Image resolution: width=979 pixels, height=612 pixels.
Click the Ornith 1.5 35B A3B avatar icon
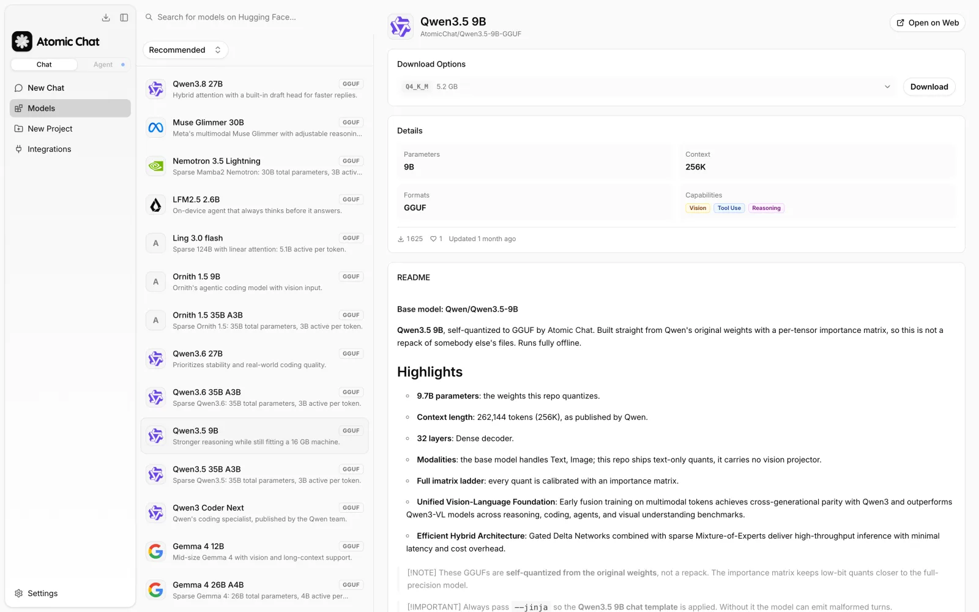(155, 321)
